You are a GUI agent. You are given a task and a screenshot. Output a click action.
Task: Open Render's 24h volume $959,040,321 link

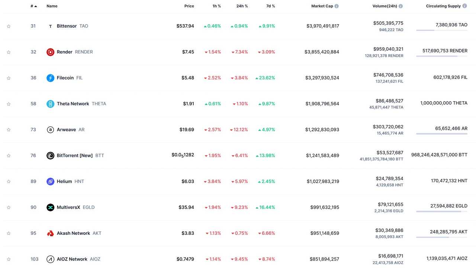click(388, 49)
